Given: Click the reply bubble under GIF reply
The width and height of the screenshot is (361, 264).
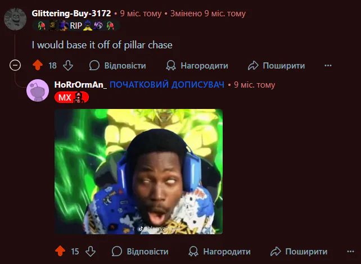Looking at the screenshot, I should point(117,251).
